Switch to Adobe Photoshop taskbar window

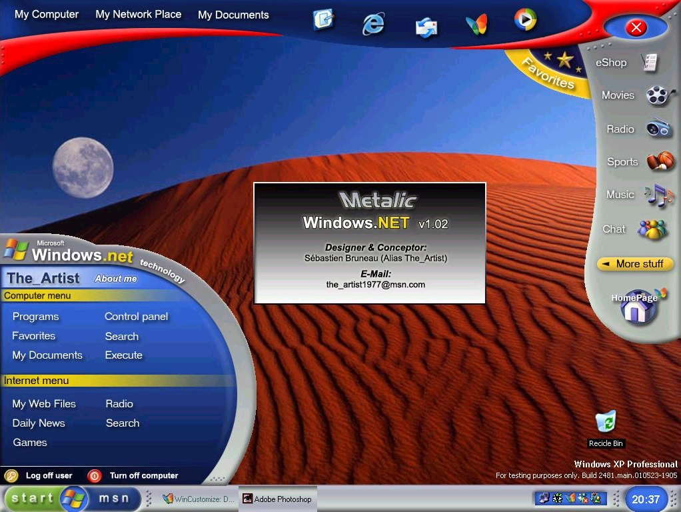coord(278,499)
